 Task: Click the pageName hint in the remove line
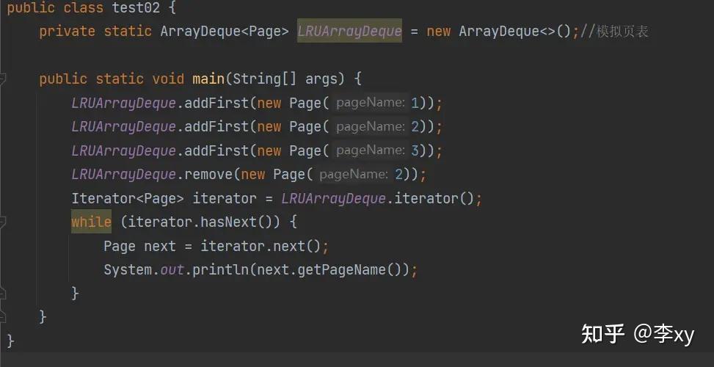(354, 174)
